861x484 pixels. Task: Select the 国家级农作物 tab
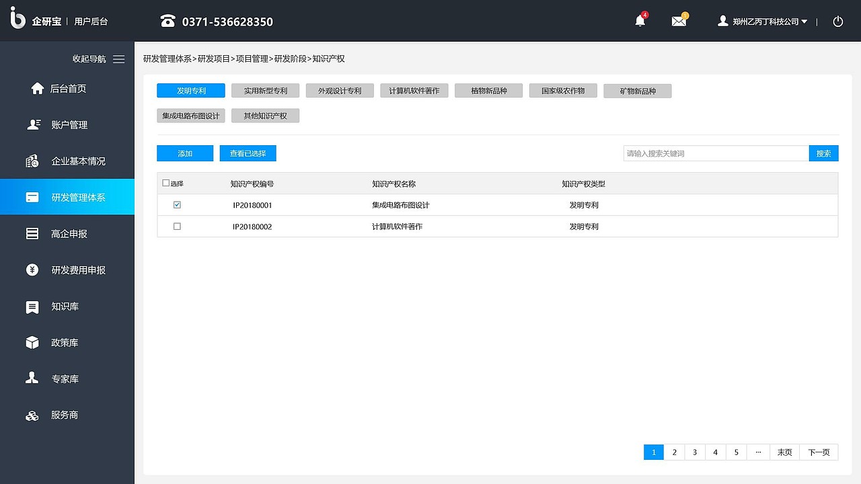[564, 91]
